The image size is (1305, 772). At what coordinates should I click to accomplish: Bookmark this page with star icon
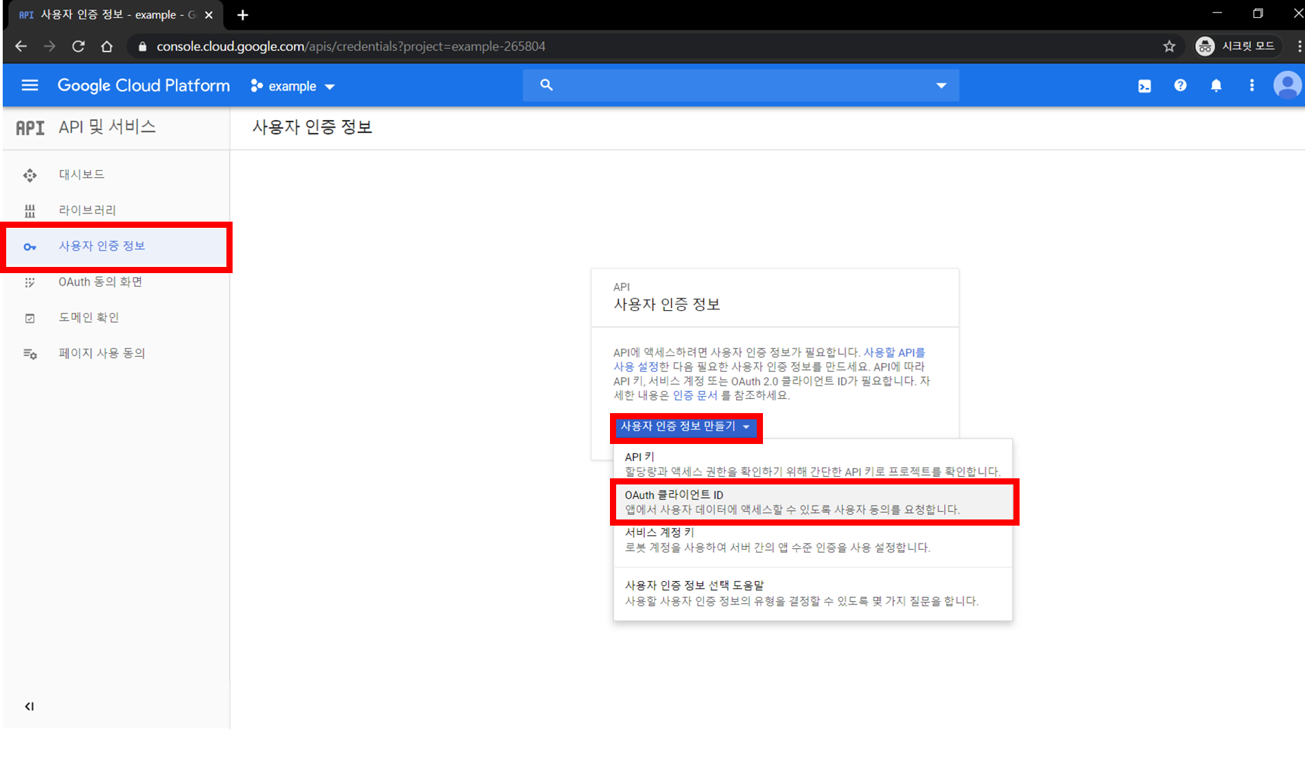click(1169, 47)
